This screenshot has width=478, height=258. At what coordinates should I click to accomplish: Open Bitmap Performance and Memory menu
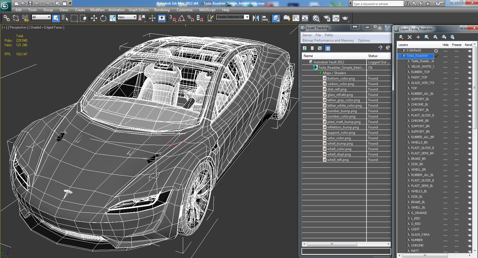[x=328, y=41]
